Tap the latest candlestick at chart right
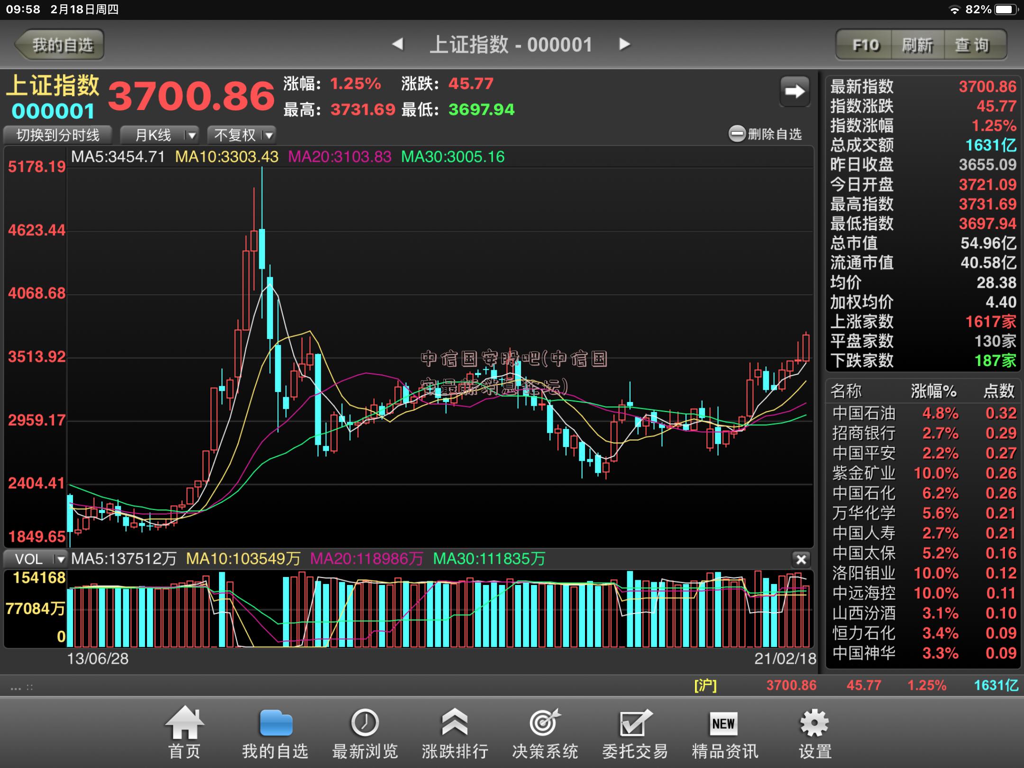 pyautogui.click(x=806, y=347)
